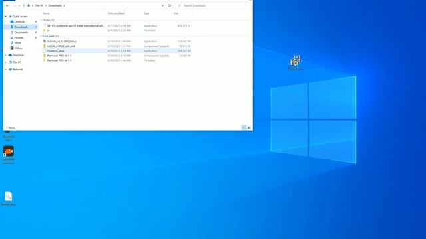
Task: Expand the OneDrive tree node
Action: (x=6, y=55)
